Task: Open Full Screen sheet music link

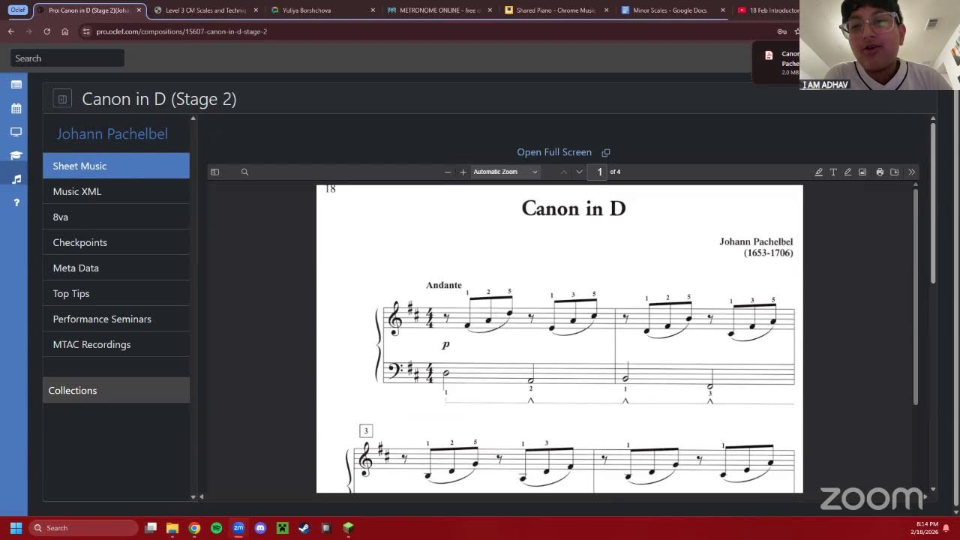Action: [x=563, y=152]
